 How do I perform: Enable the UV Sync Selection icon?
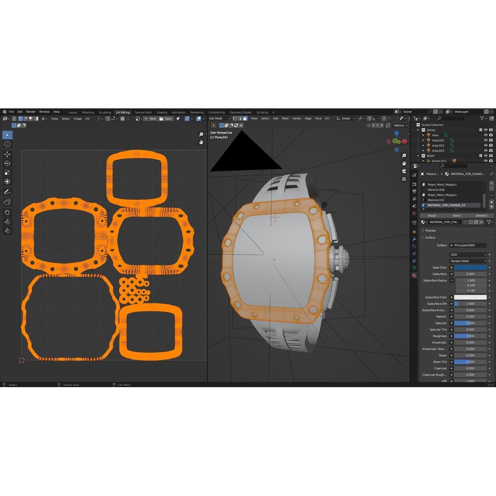tap(13, 118)
